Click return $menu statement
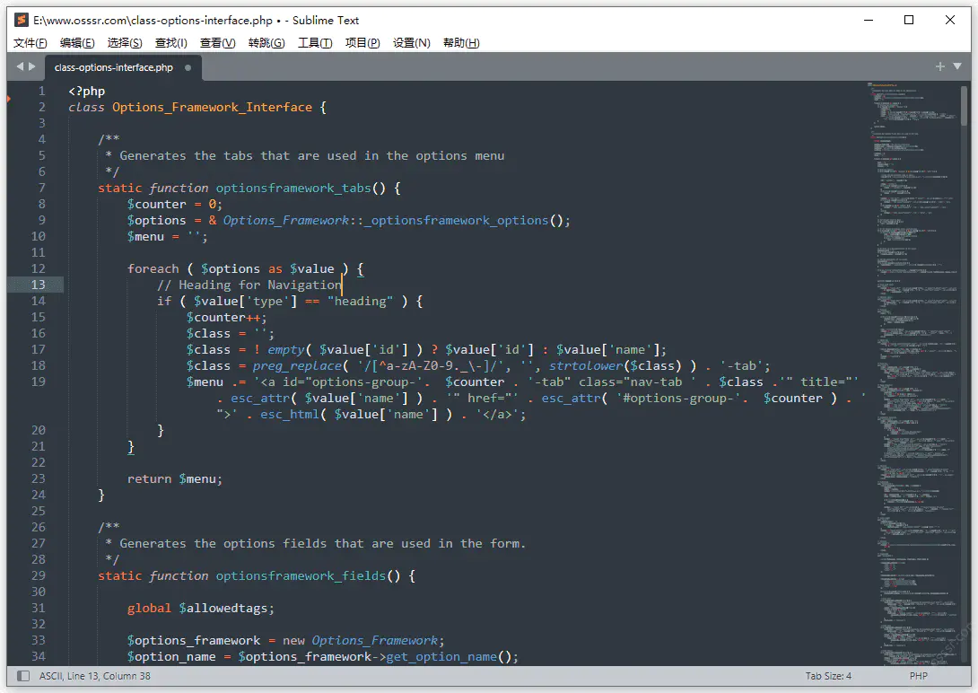The image size is (978, 693). [175, 479]
